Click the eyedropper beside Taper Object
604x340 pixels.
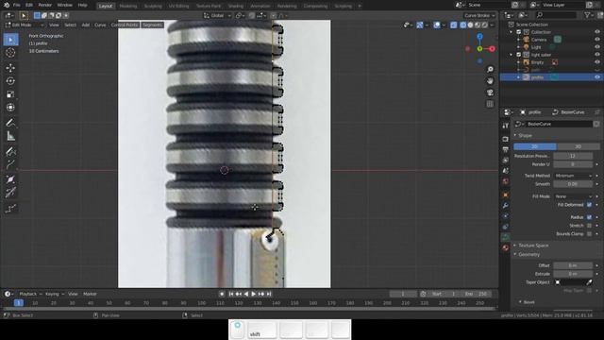point(589,282)
